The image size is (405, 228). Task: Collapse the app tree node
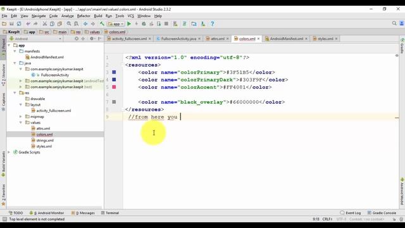click(x=9, y=45)
